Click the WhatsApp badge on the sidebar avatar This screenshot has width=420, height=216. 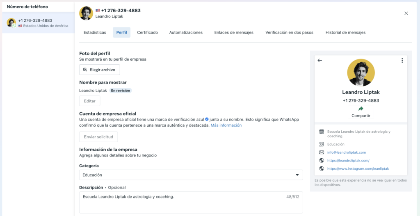click(14, 26)
